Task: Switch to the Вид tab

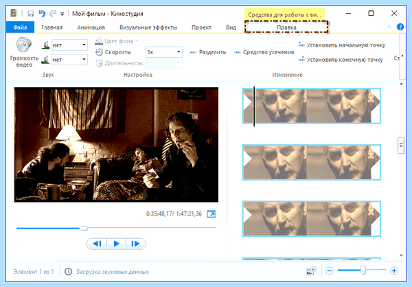Action: pos(231,27)
